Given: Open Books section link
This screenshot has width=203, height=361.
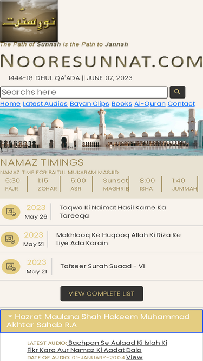Looking at the screenshot, I should (121, 104).
